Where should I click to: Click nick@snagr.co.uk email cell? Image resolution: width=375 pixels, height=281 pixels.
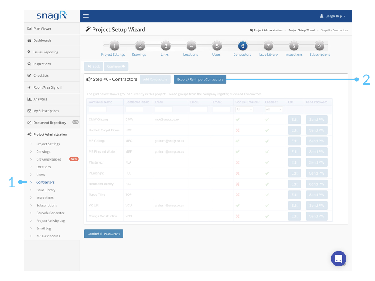(x=167, y=120)
